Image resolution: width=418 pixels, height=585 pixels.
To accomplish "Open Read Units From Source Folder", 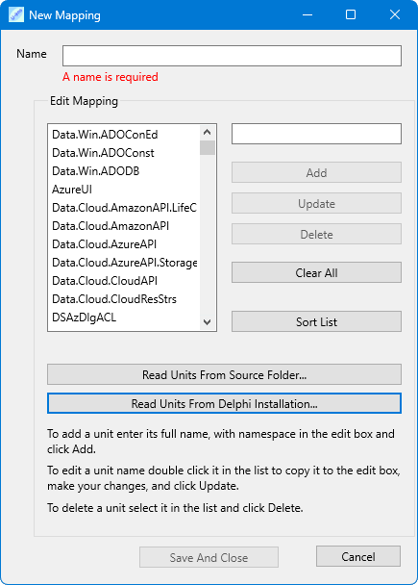I will (224, 374).
